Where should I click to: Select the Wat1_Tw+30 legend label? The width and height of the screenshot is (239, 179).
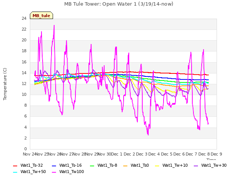point(214,165)
